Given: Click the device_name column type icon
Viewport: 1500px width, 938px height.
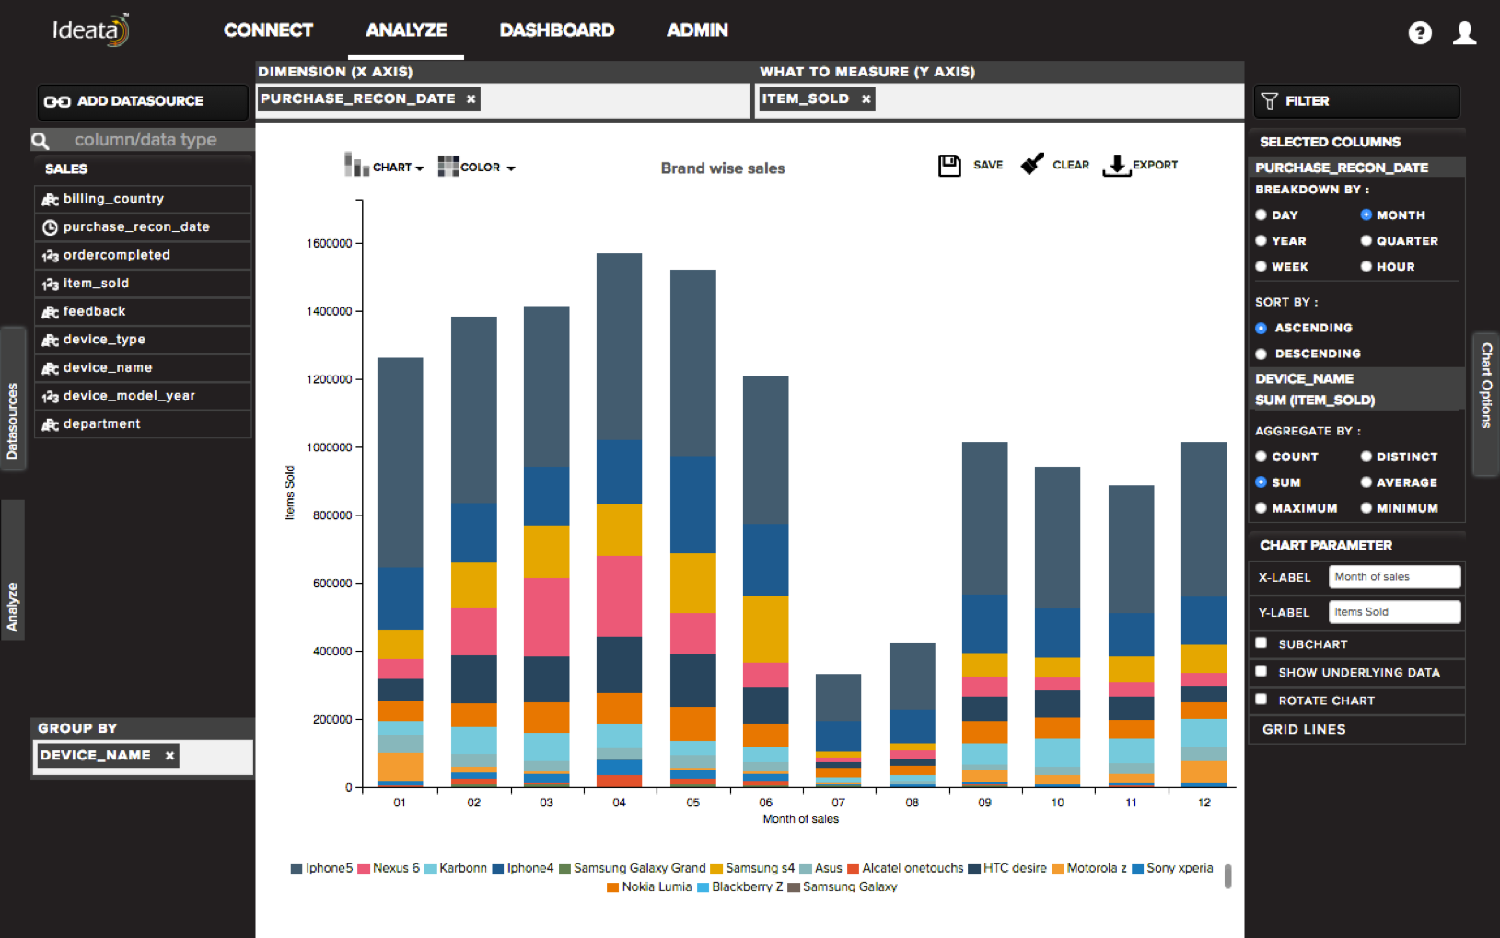Looking at the screenshot, I should click(50, 368).
